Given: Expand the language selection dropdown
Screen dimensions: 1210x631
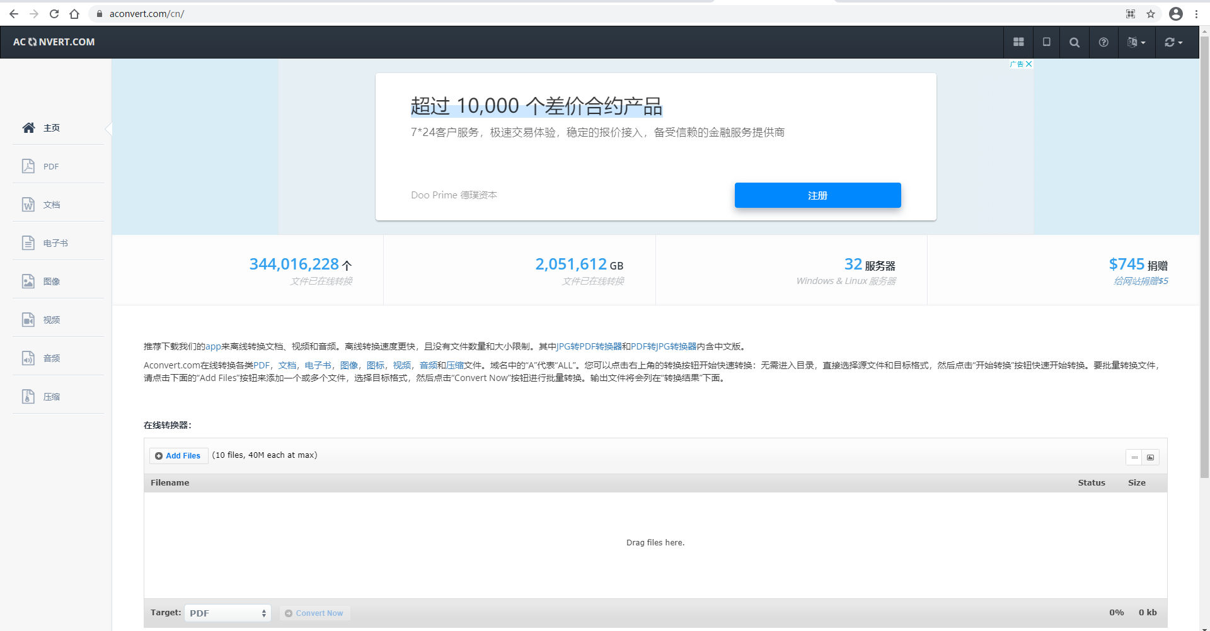Looking at the screenshot, I should coord(1136,42).
